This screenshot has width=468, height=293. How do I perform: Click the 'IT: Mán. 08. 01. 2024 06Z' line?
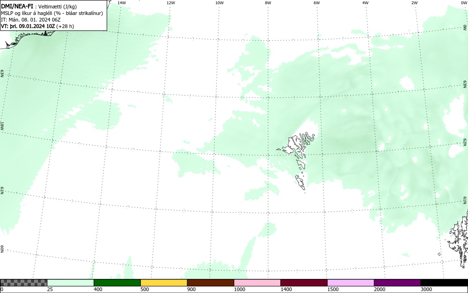[31, 20]
